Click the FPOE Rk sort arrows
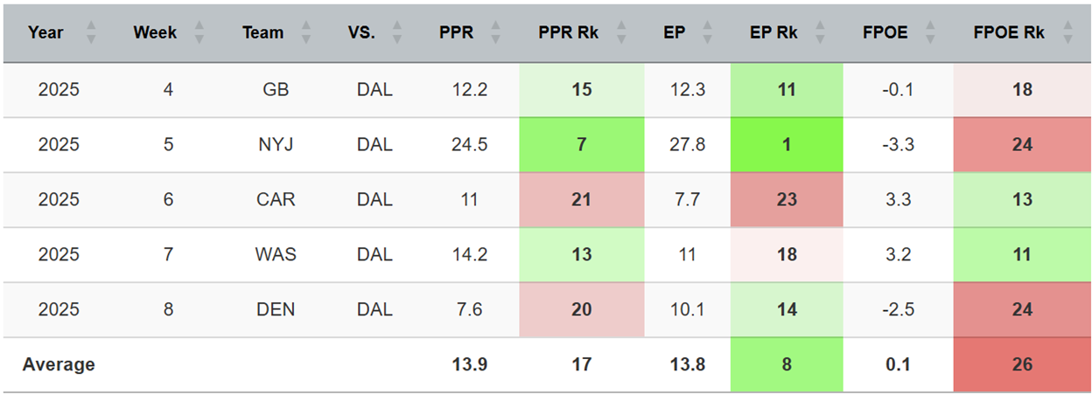The image size is (1092, 394). [1067, 33]
